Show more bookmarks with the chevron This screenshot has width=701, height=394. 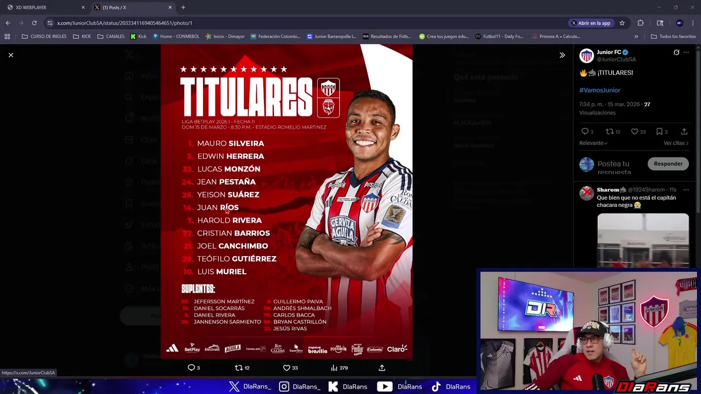click(x=636, y=37)
